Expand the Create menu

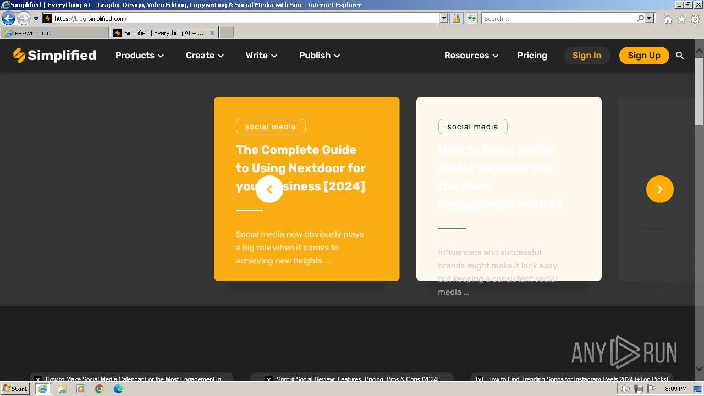[205, 56]
